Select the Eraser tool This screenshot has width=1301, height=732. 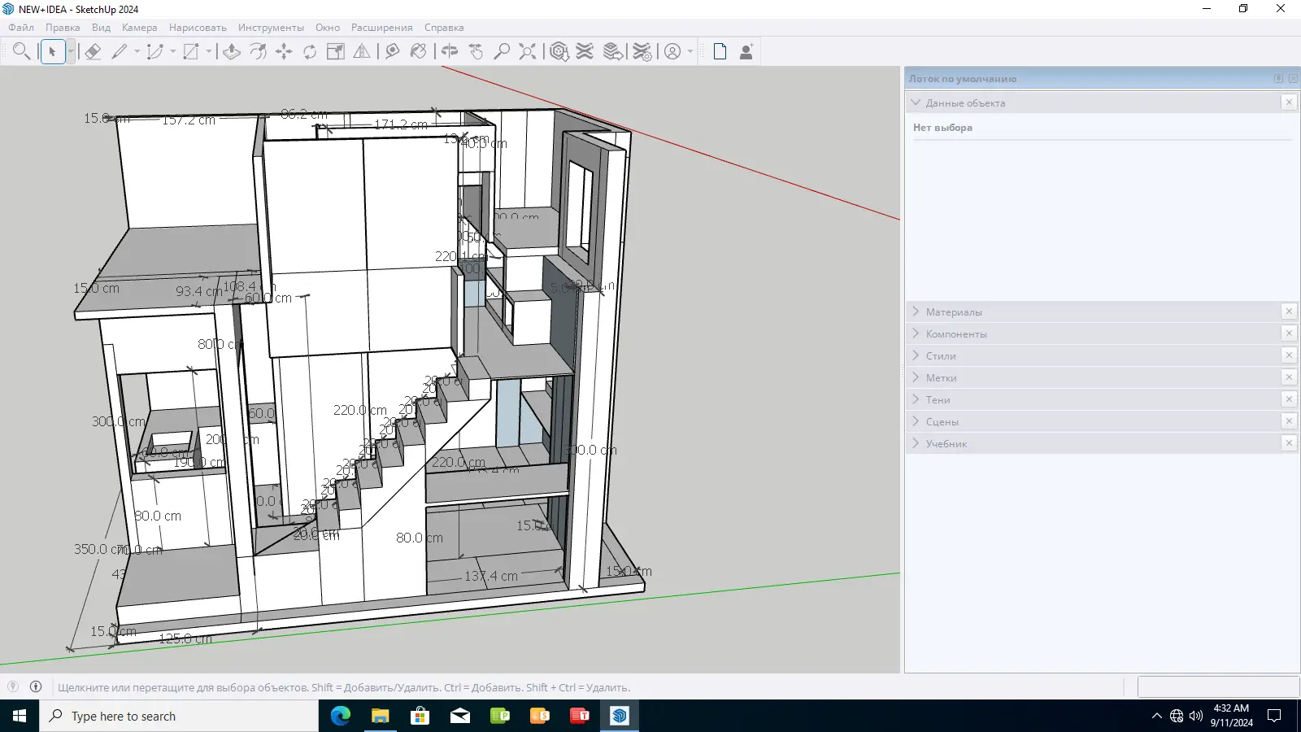pos(93,52)
